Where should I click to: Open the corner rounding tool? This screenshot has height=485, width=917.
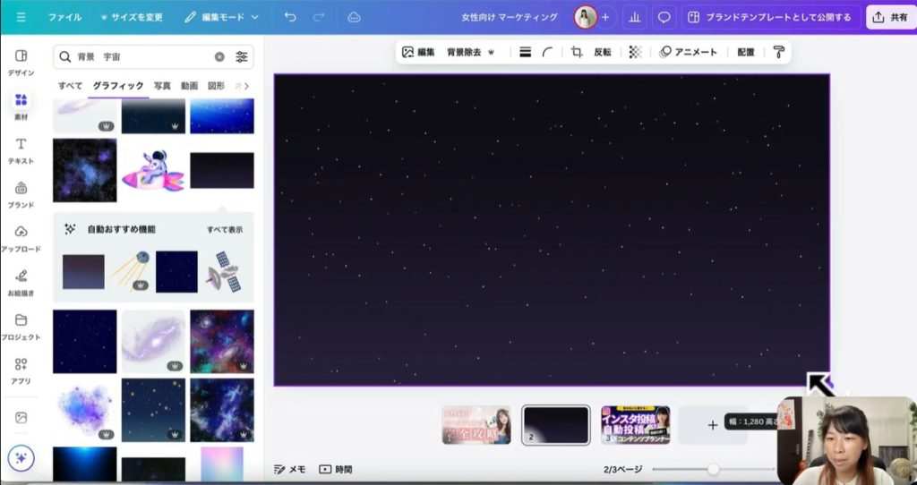(x=548, y=52)
